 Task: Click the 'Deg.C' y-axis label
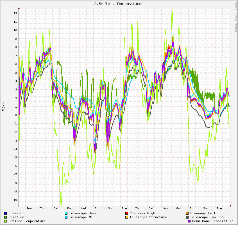pyautogui.click(x=3, y=107)
